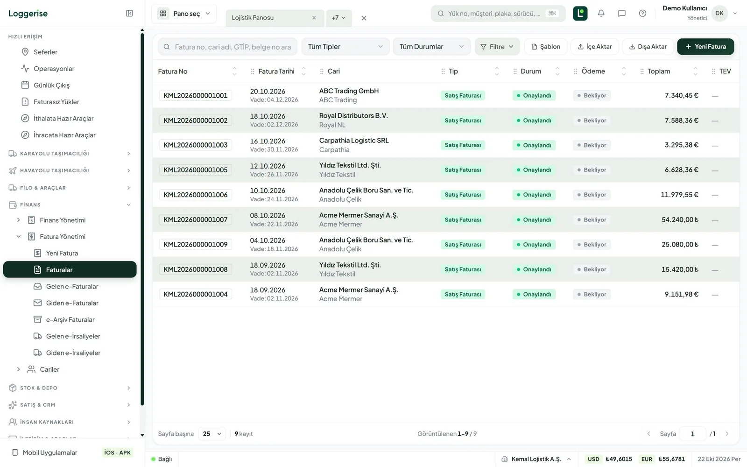Open the Filtre menu
The height and width of the screenshot is (467, 747).
click(497, 47)
